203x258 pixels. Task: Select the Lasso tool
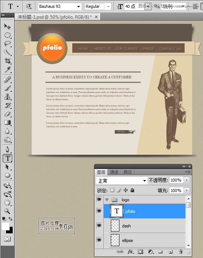(7, 44)
